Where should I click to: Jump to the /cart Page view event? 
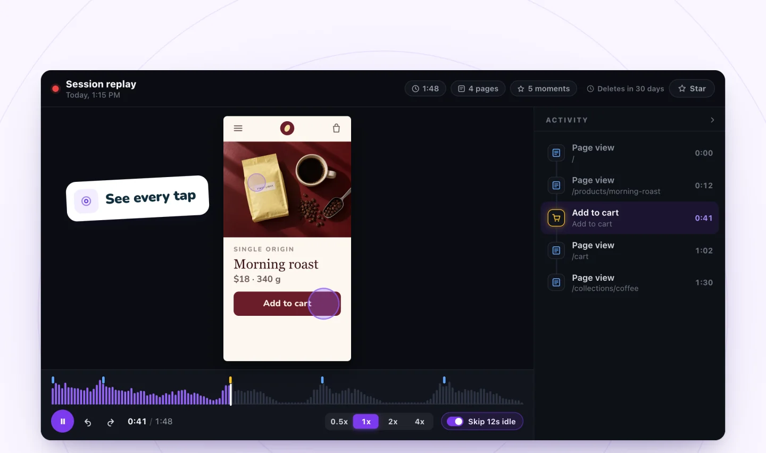(x=630, y=250)
